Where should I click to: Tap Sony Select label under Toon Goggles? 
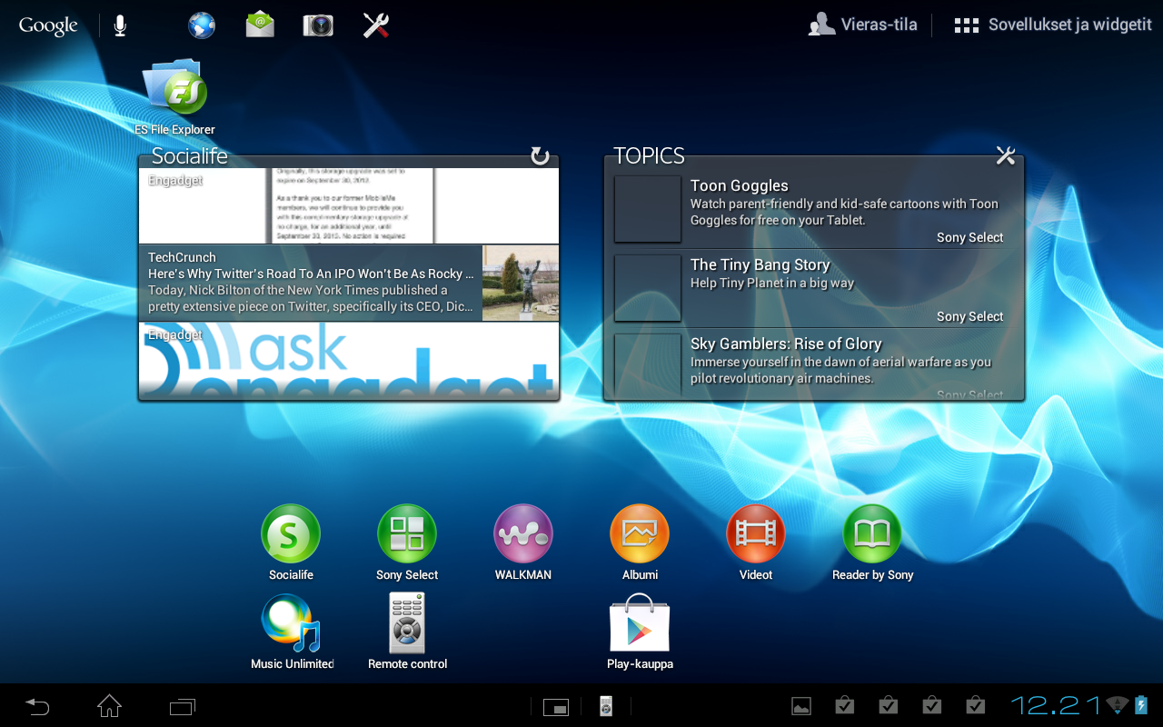(x=969, y=237)
